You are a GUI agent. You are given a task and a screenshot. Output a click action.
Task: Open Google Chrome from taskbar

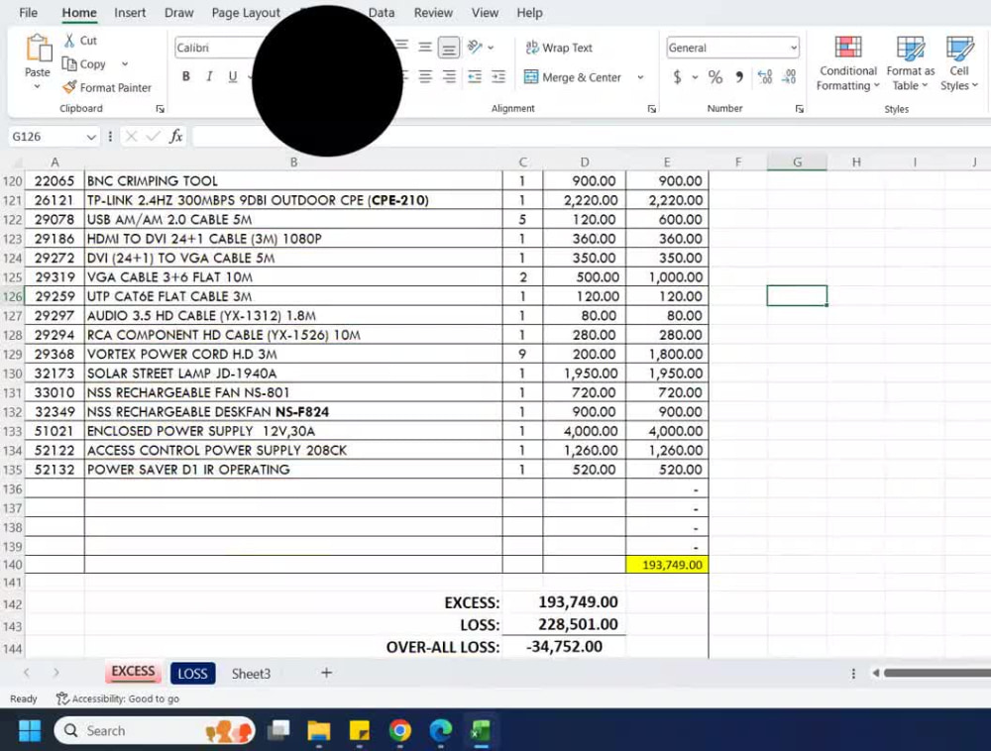click(400, 731)
